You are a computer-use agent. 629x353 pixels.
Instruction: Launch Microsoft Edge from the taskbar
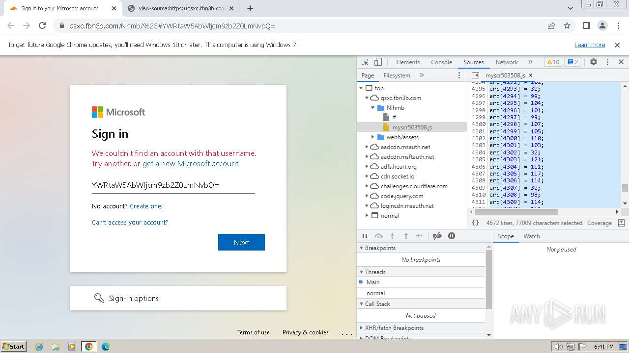click(x=105, y=347)
